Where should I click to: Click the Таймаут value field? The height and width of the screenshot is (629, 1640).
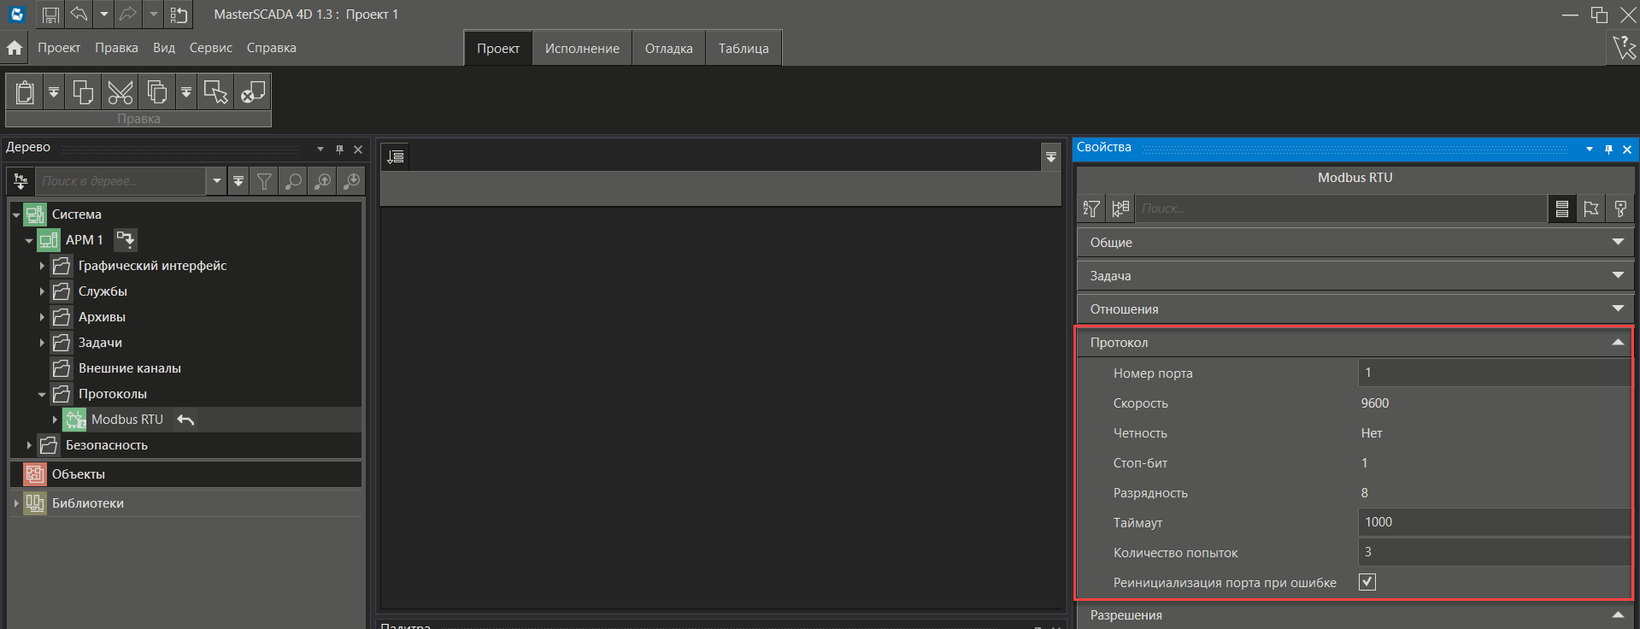pos(1492,522)
